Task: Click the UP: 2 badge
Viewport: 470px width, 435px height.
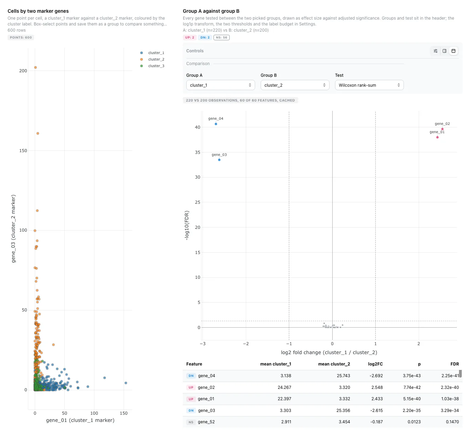Action: 190,38
